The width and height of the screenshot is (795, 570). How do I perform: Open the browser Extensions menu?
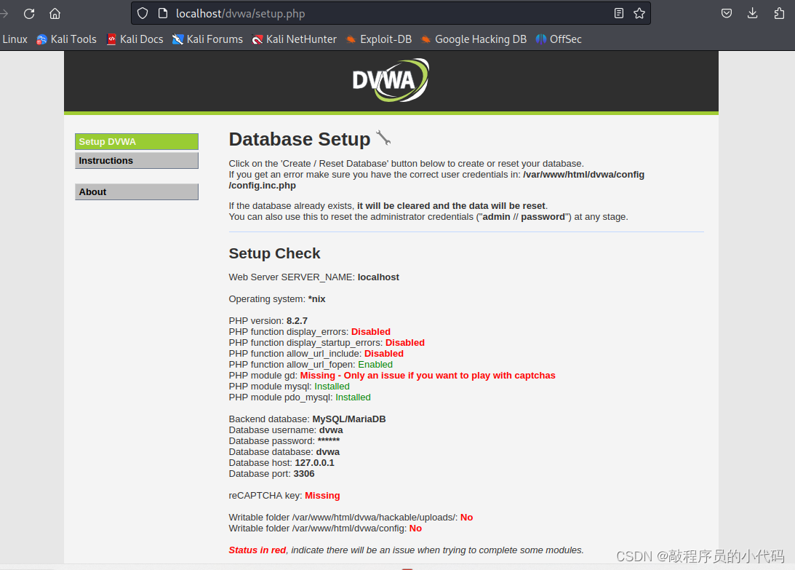tap(779, 13)
